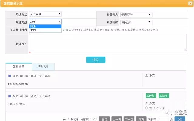Click blue square marker of first record
Viewport: 194px width, 121px height.
click(10, 76)
